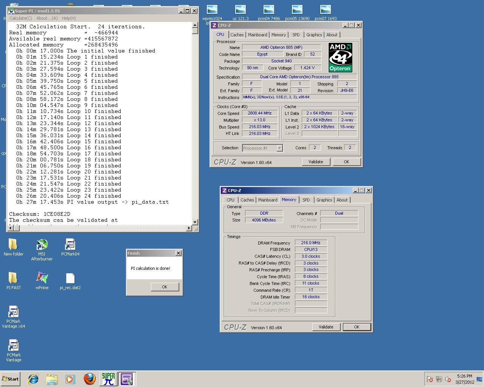Image resolution: width=484 pixels, height=387 pixels.
Task: Click OK in the Finish dialog
Action: [164, 287]
